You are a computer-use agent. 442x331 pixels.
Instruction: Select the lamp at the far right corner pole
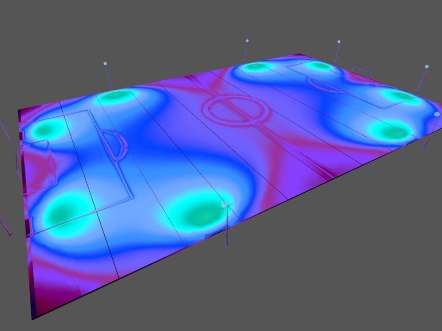click(426, 66)
